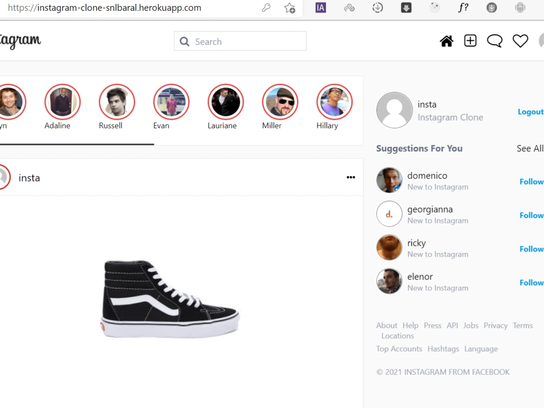Open domenico's profile picture

click(x=390, y=180)
